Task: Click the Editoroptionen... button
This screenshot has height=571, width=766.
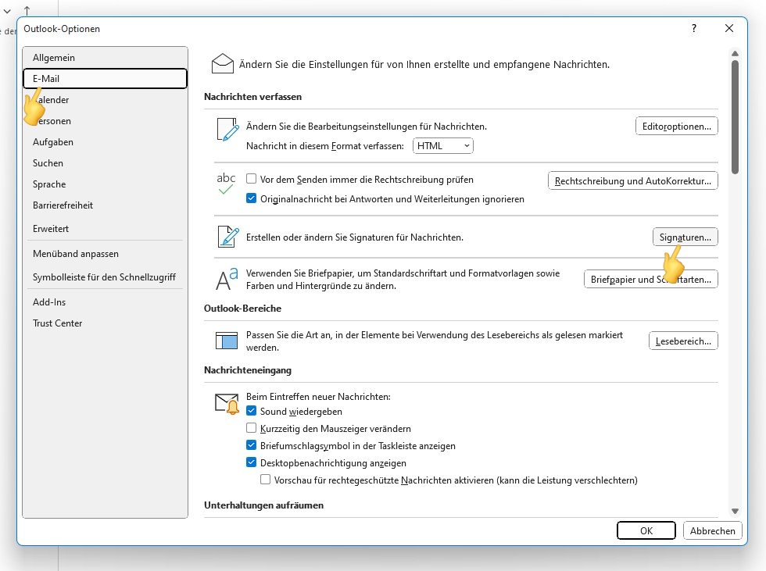Action: click(x=676, y=126)
